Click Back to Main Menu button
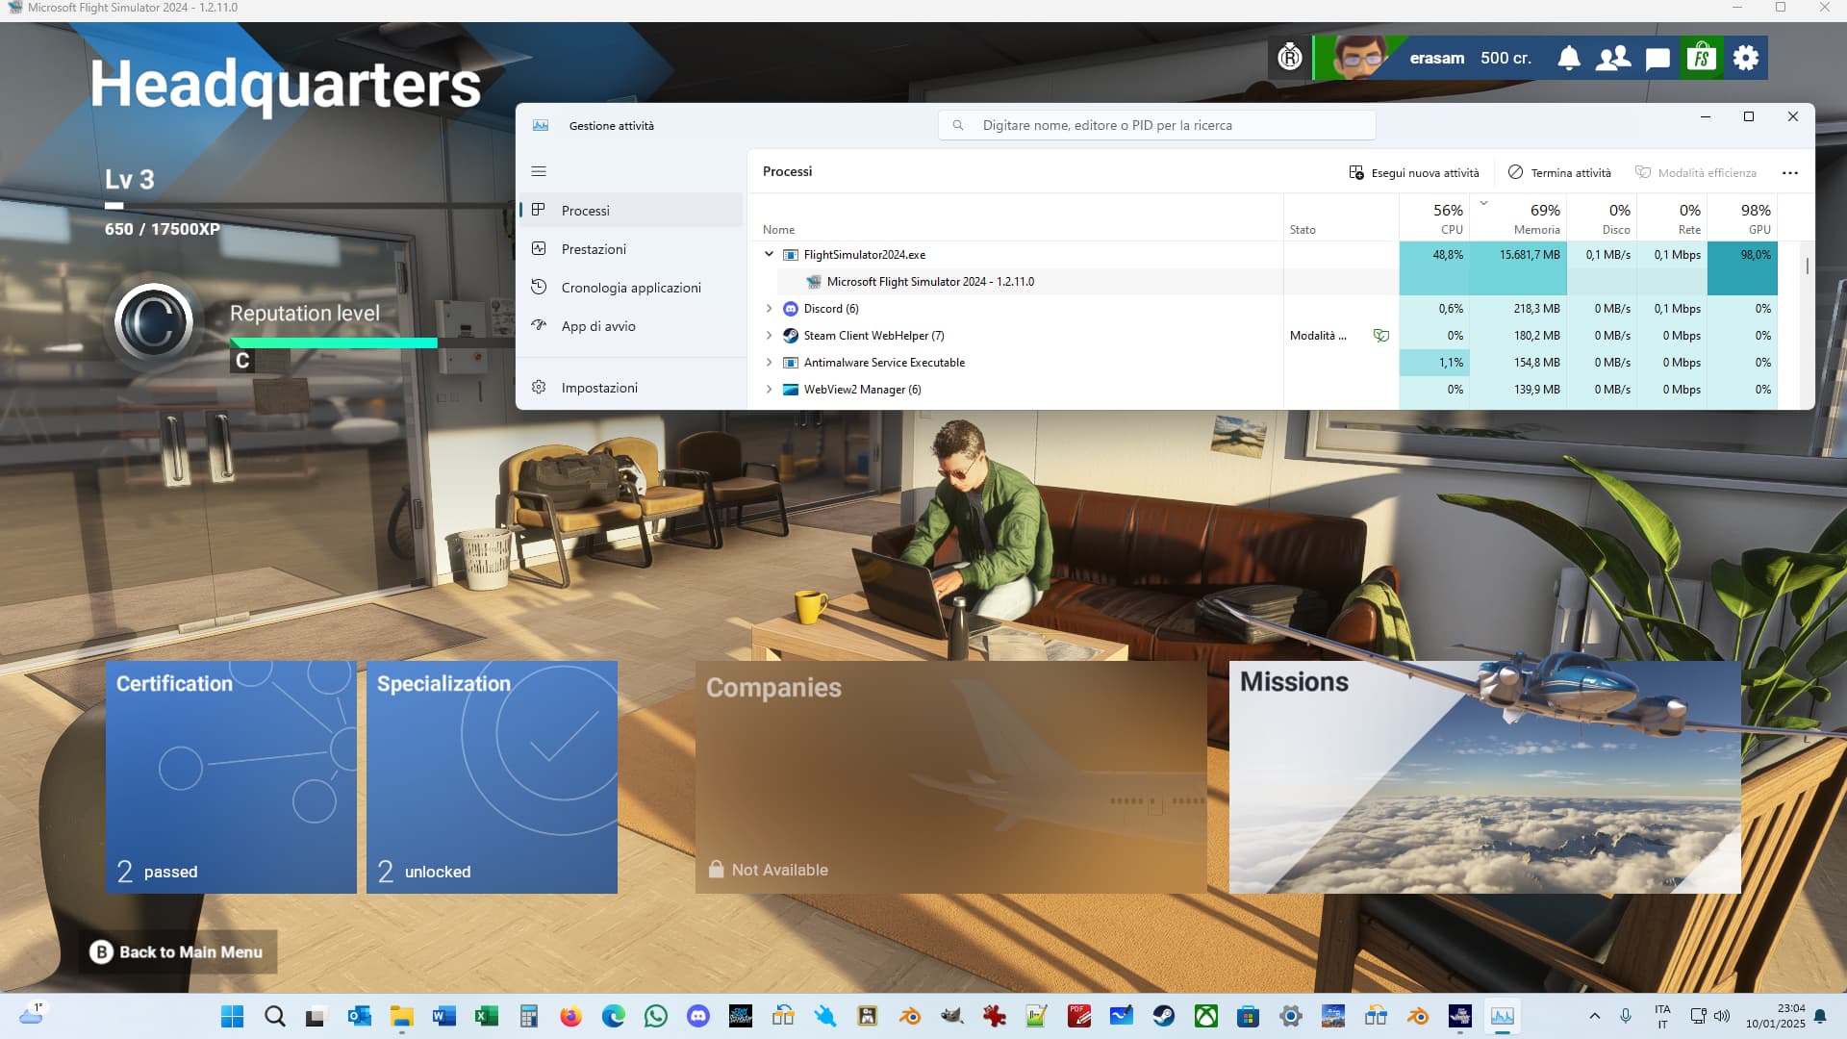The width and height of the screenshot is (1847, 1039). pos(179,951)
